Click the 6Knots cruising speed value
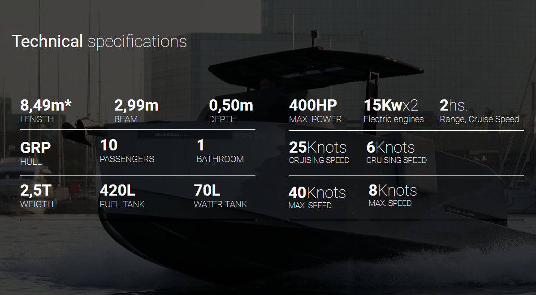 point(390,148)
